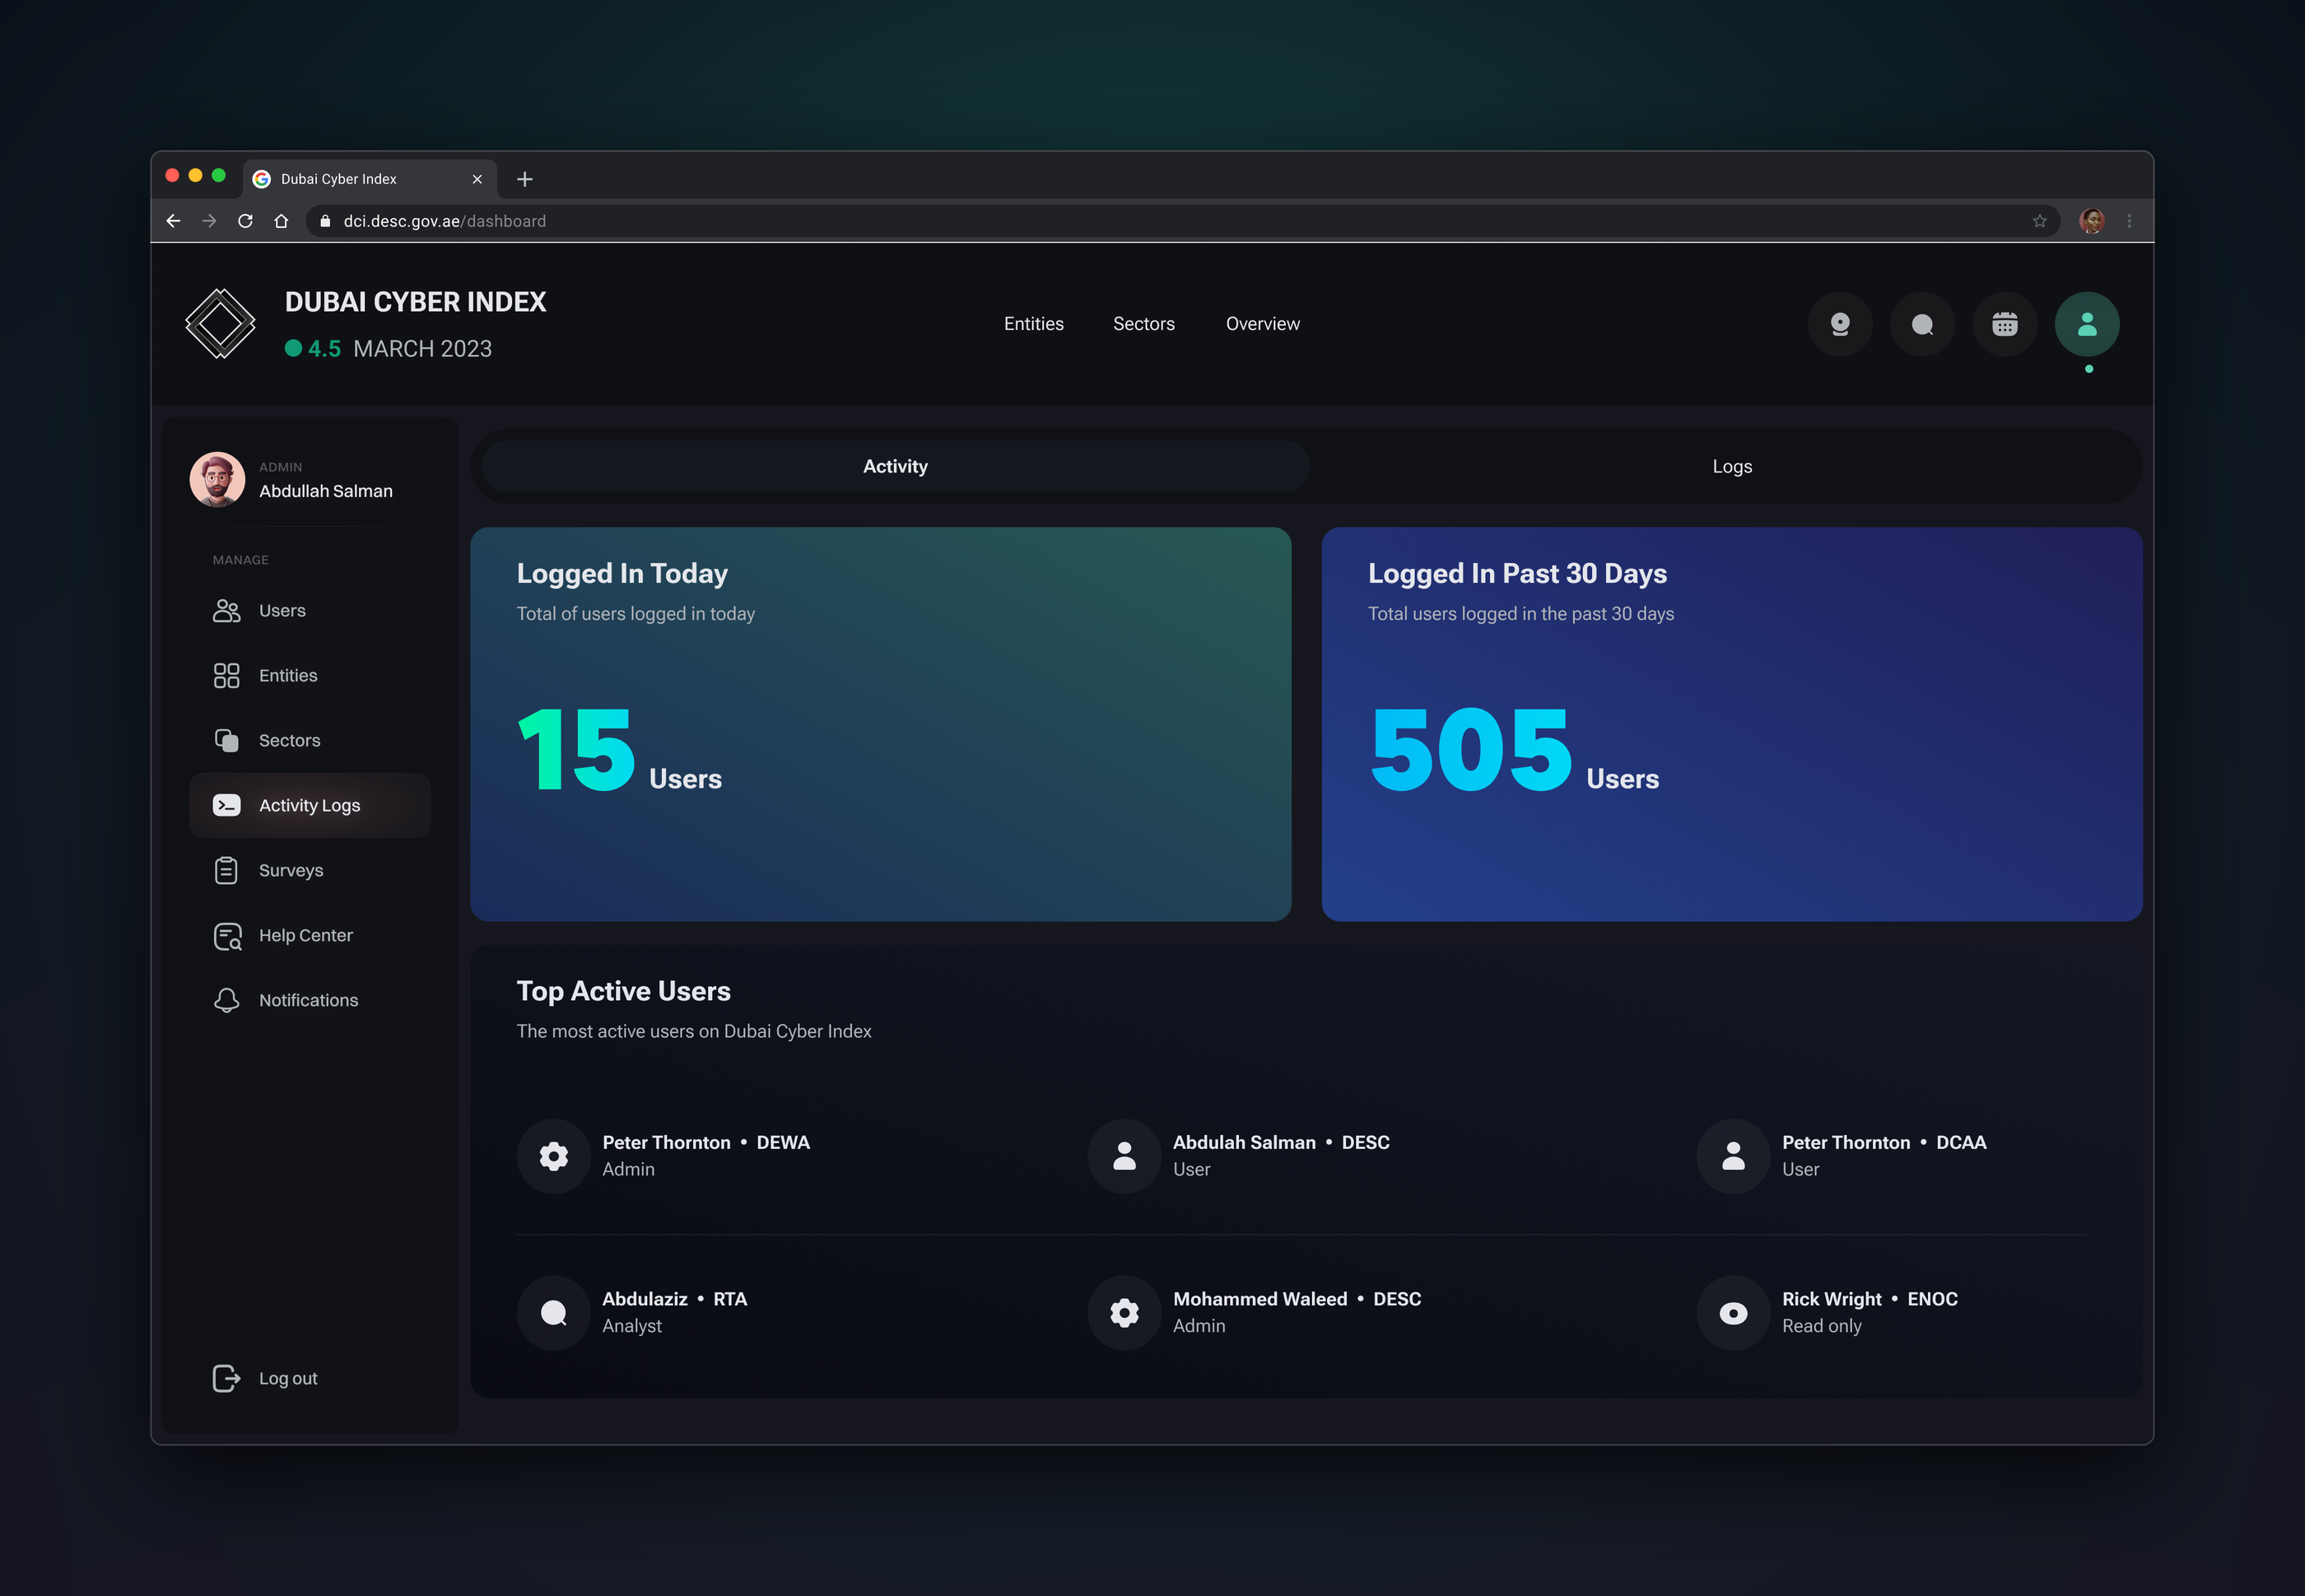Click the "Mohammed Waleed • DESC" name
2305x1596 pixels.
point(1297,1300)
